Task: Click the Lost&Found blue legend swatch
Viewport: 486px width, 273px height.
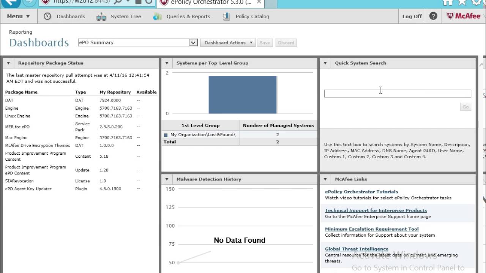Action: click(166, 135)
